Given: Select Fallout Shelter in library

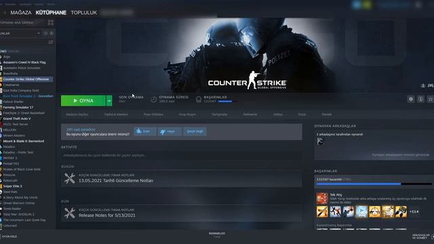Looking at the screenshot, I should pyautogui.click(x=14, y=102).
